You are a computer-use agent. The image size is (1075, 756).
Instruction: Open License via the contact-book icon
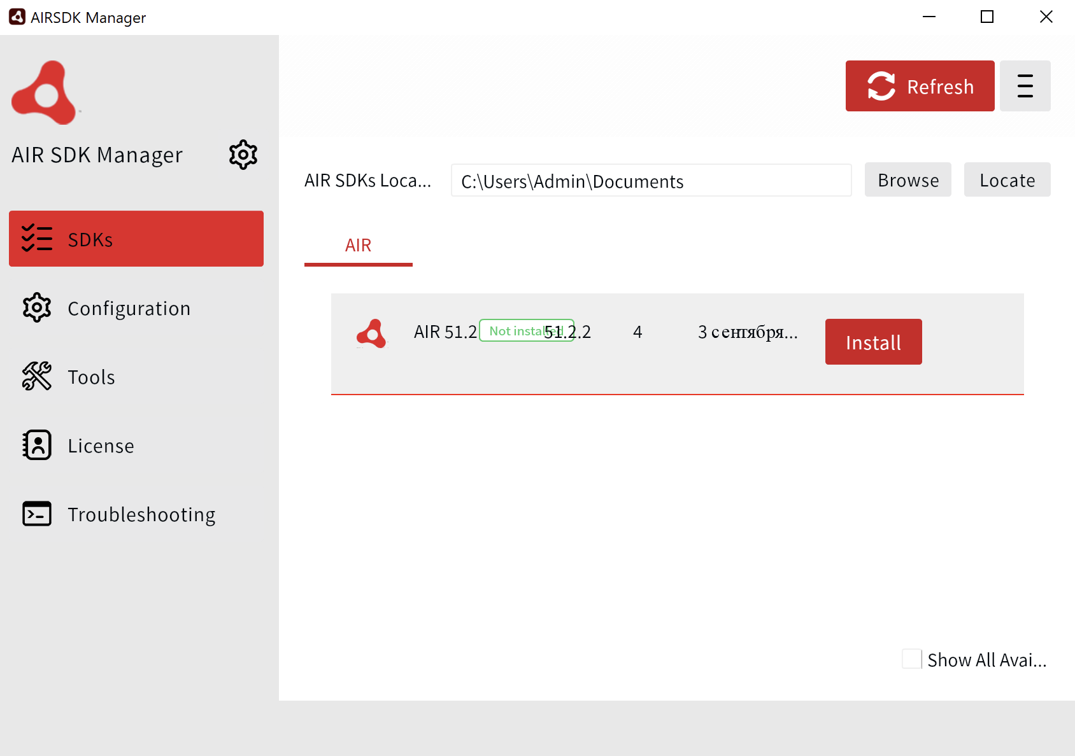[36, 445]
